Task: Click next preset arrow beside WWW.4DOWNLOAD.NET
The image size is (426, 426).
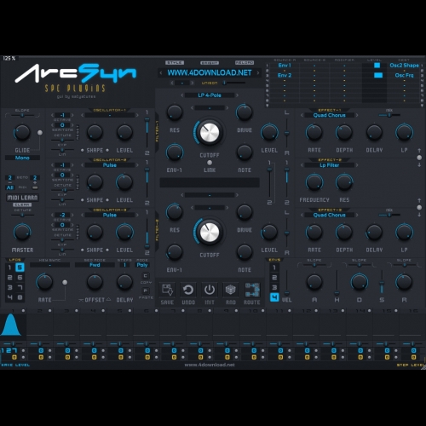Action: click(258, 73)
